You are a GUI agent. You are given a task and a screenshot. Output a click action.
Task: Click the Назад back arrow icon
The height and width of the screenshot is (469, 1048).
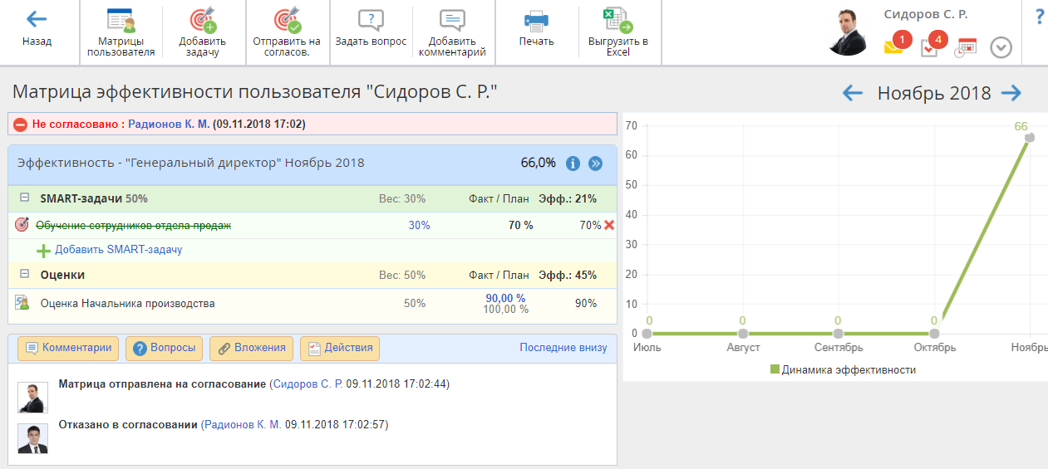37,19
